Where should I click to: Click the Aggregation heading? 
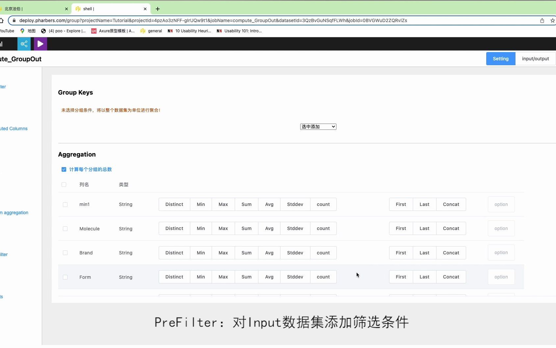[x=77, y=155]
